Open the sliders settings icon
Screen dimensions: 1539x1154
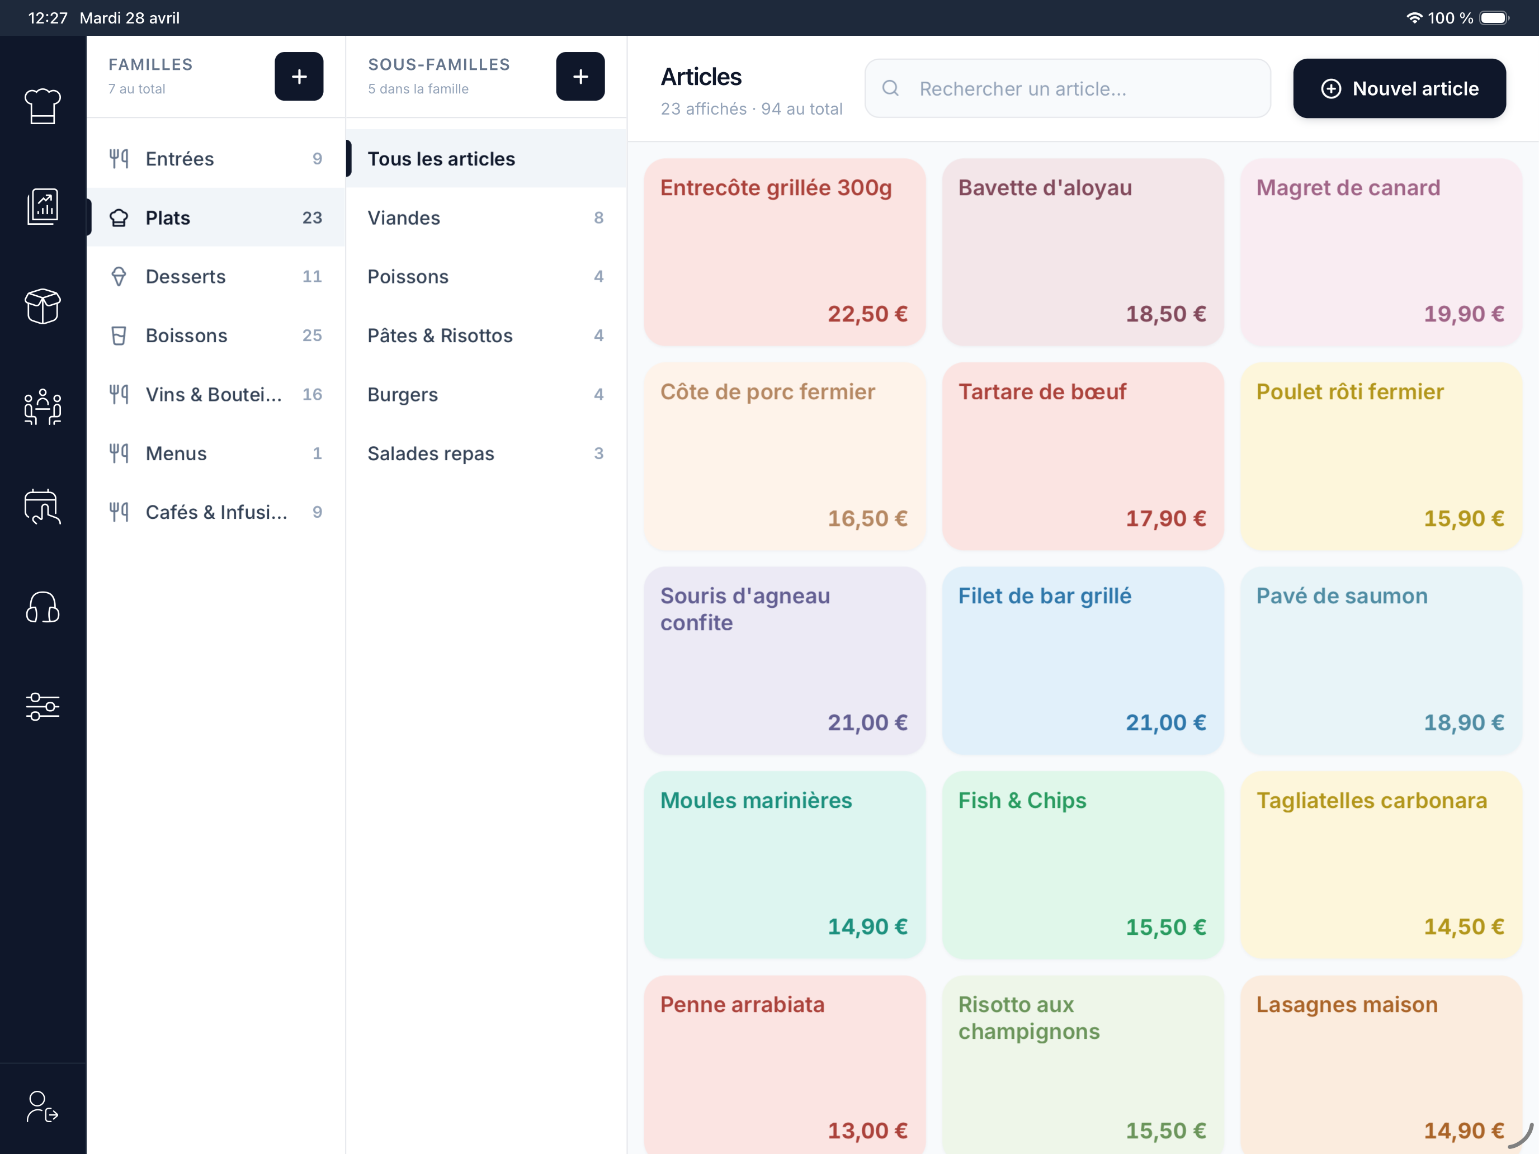43,707
